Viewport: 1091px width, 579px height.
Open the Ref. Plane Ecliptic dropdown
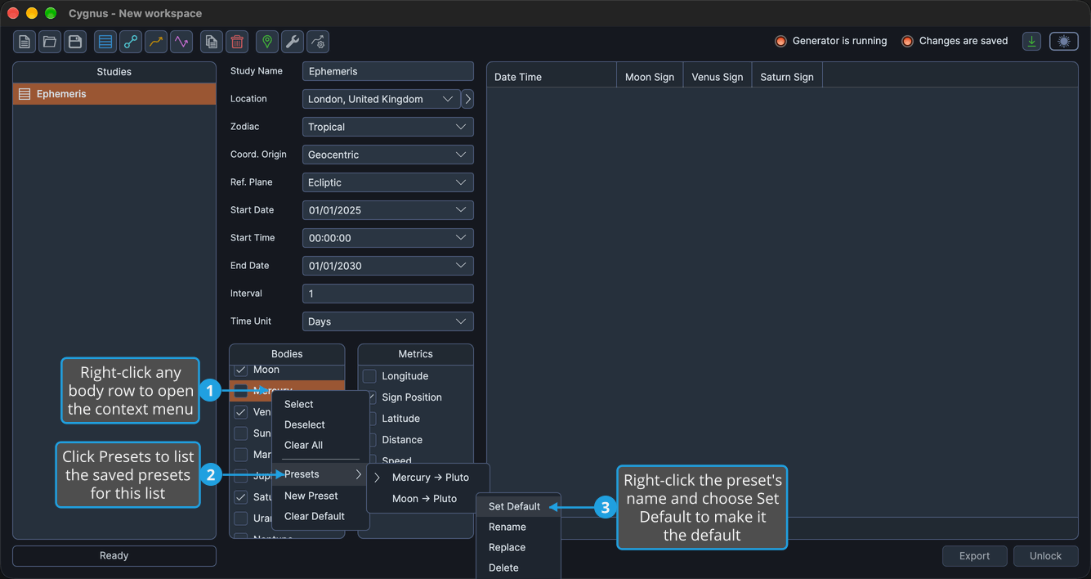[388, 182]
